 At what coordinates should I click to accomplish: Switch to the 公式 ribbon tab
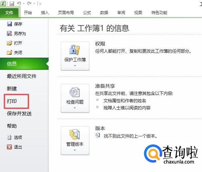pyautogui.click(x=87, y=12)
